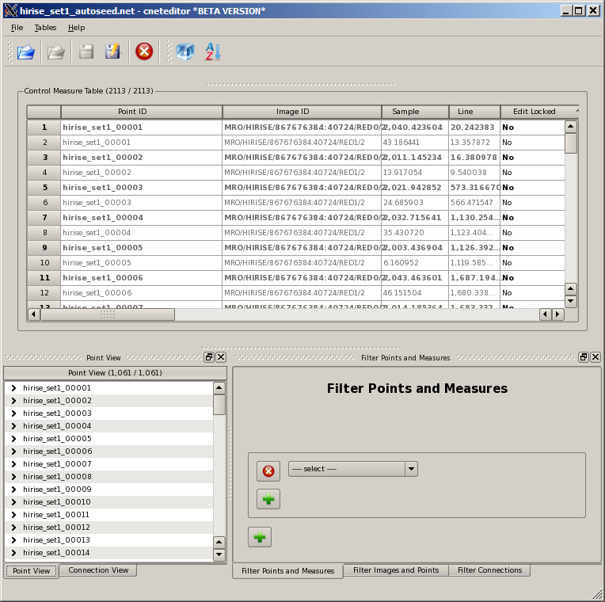Add a filter inside the filter group
Screen dimensions: 605x602
pyautogui.click(x=268, y=499)
